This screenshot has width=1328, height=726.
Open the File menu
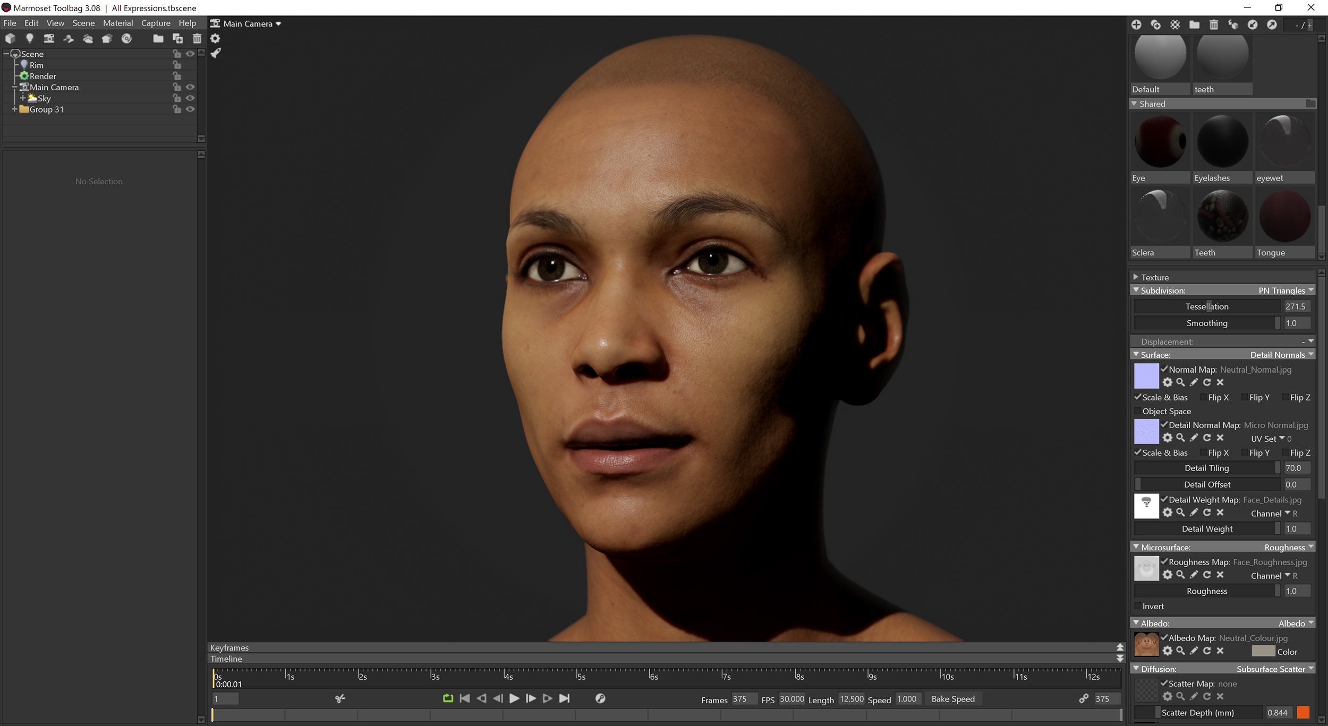pos(10,23)
